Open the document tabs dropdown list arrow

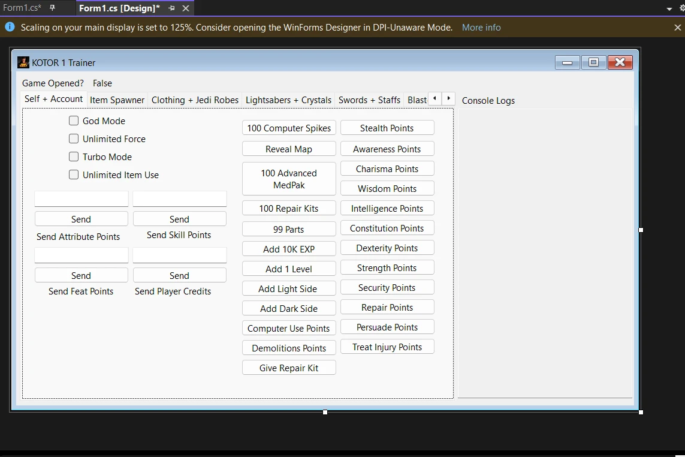(x=669, y=9)
